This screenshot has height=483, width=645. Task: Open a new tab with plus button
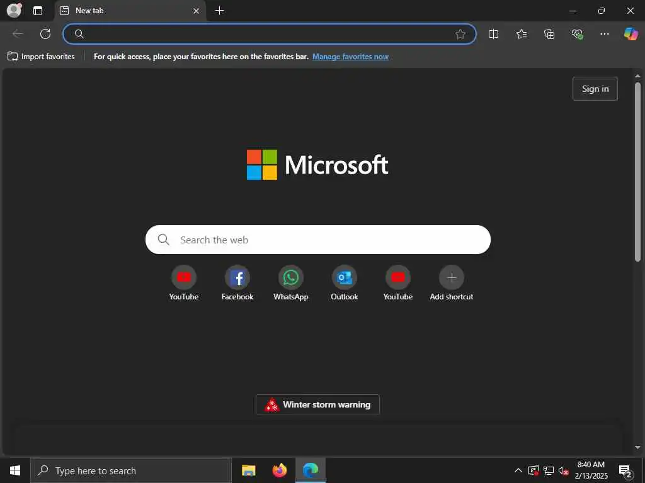(220, 11)
